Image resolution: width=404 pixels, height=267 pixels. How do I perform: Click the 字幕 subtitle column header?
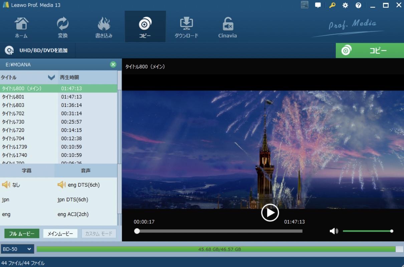tap(27, 171)
